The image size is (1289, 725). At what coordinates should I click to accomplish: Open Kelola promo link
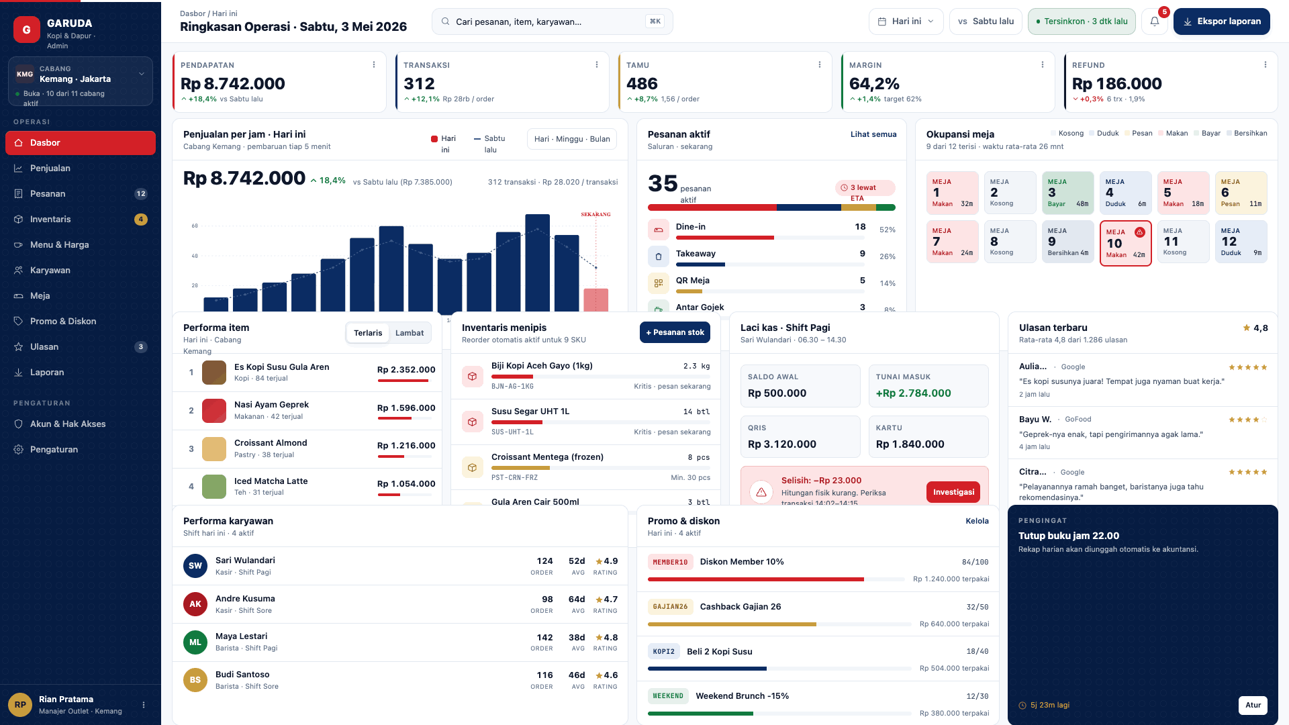tap(977, 521)
